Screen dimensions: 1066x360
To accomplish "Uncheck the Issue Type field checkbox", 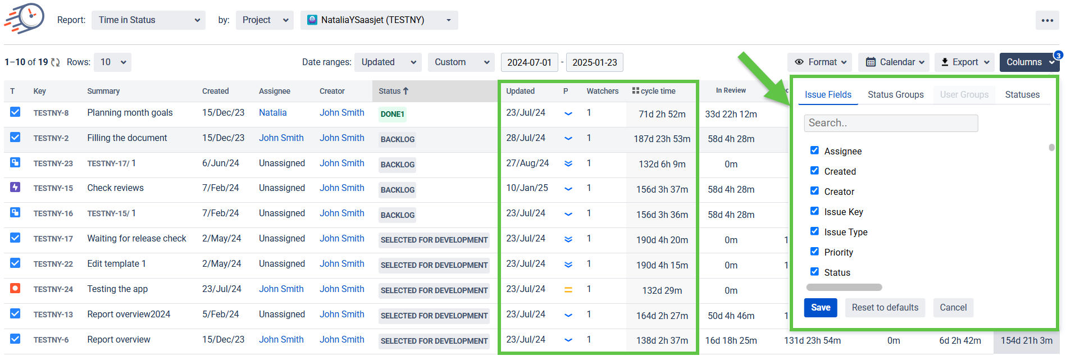I will (x=814, y=231).
